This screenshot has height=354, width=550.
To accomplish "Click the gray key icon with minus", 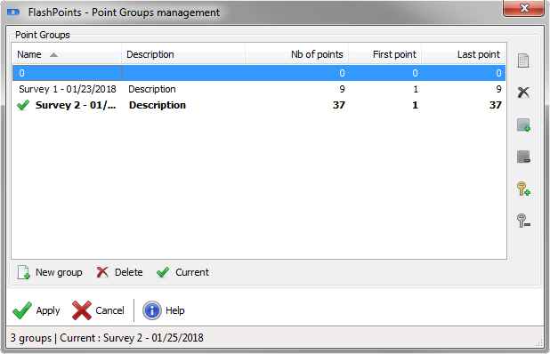I will coord(523,221).
